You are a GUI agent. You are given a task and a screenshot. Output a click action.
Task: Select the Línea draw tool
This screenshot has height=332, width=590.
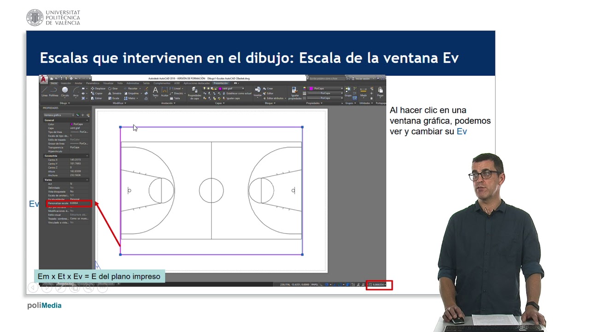tap(44, 92)
